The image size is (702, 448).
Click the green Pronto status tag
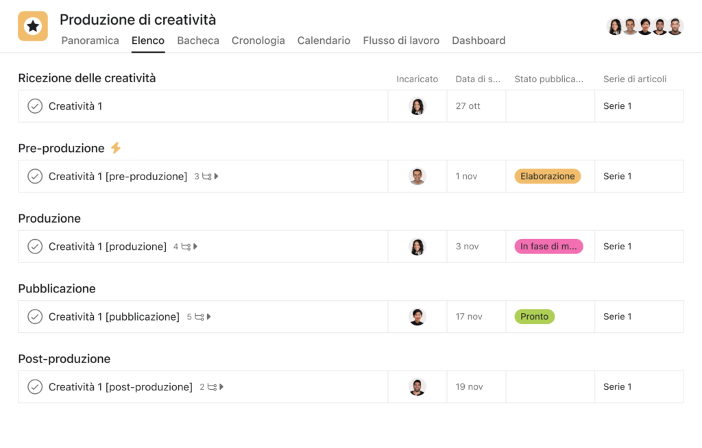534,316
